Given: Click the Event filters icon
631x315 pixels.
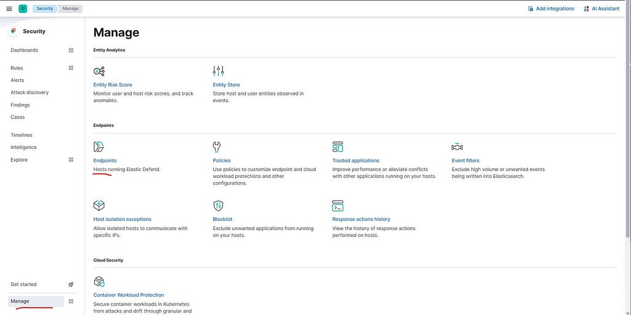Looking at the screenshot, I should click(x=457, y=147).
